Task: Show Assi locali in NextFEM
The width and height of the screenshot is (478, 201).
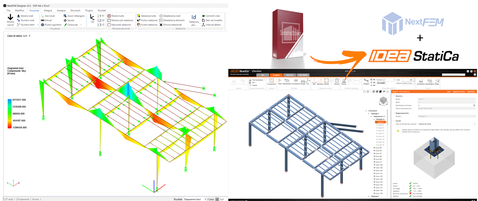Action: click(x=48, y=16)
